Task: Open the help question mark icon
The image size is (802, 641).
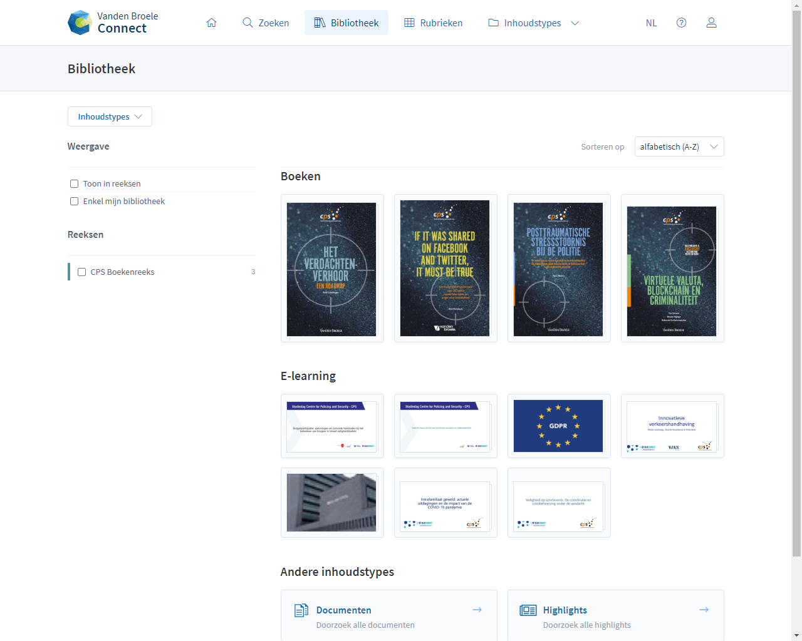Action: (x=682, y=23)
